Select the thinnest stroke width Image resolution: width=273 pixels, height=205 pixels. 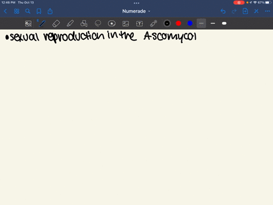click(x=201, y=23)
